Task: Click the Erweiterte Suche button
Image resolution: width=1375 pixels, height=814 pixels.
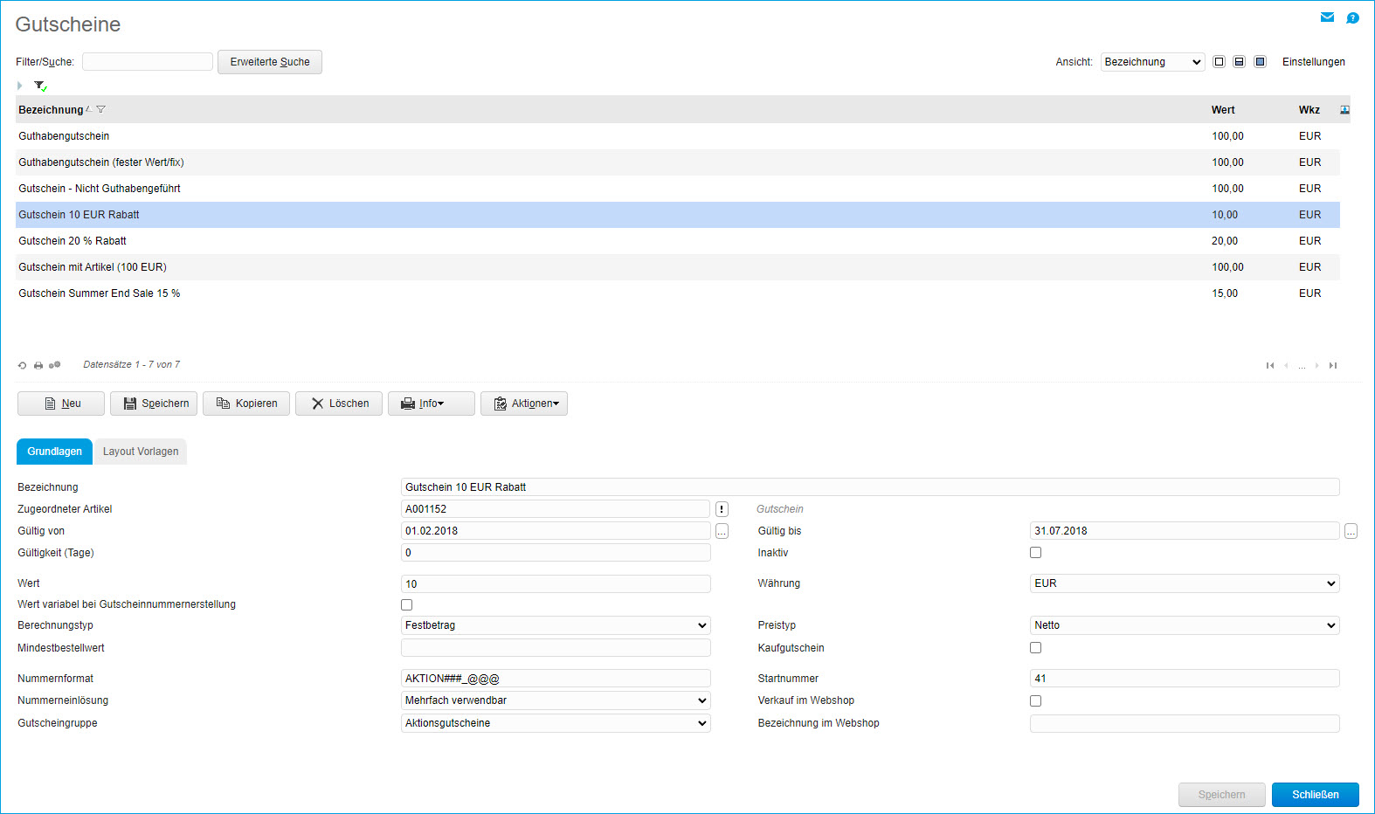Action: pyautogui.click(x=270, y=62)
